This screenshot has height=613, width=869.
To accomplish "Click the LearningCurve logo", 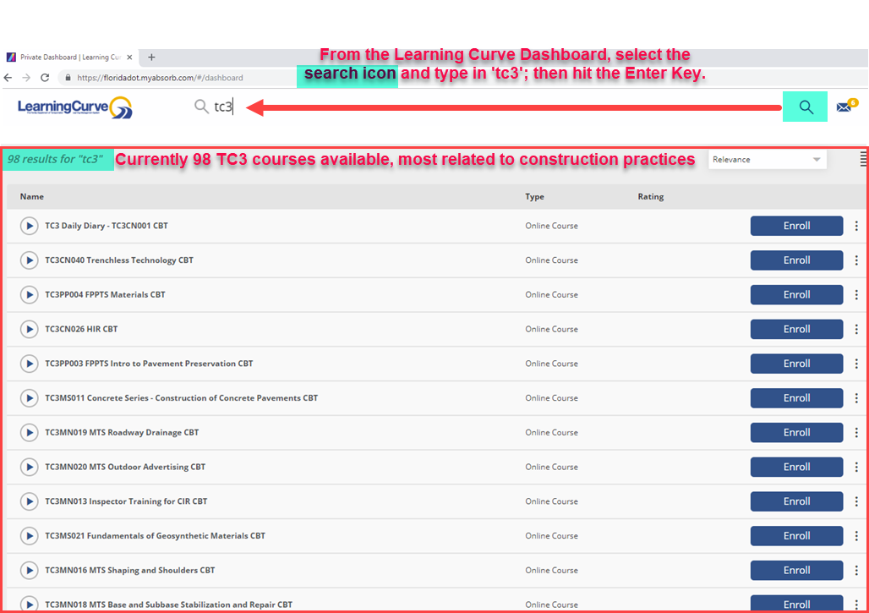I will [x=74, y=107].
